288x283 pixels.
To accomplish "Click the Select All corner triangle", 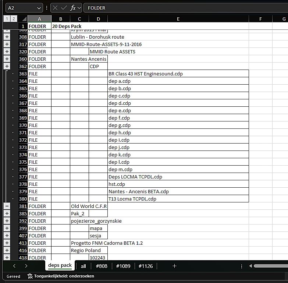I will tap(24, 19).
